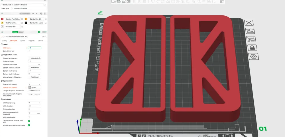
Task: Compare presets icon beside the advanced toggle
Action: [43, 32]
